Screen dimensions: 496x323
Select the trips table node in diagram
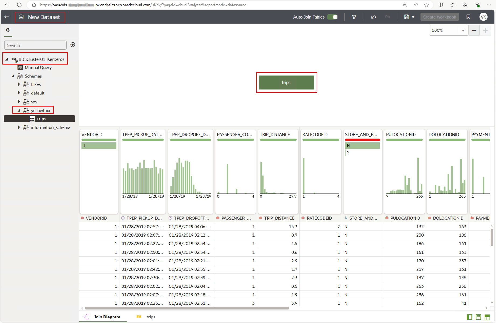pyautogui.click(x=286, y=82)
